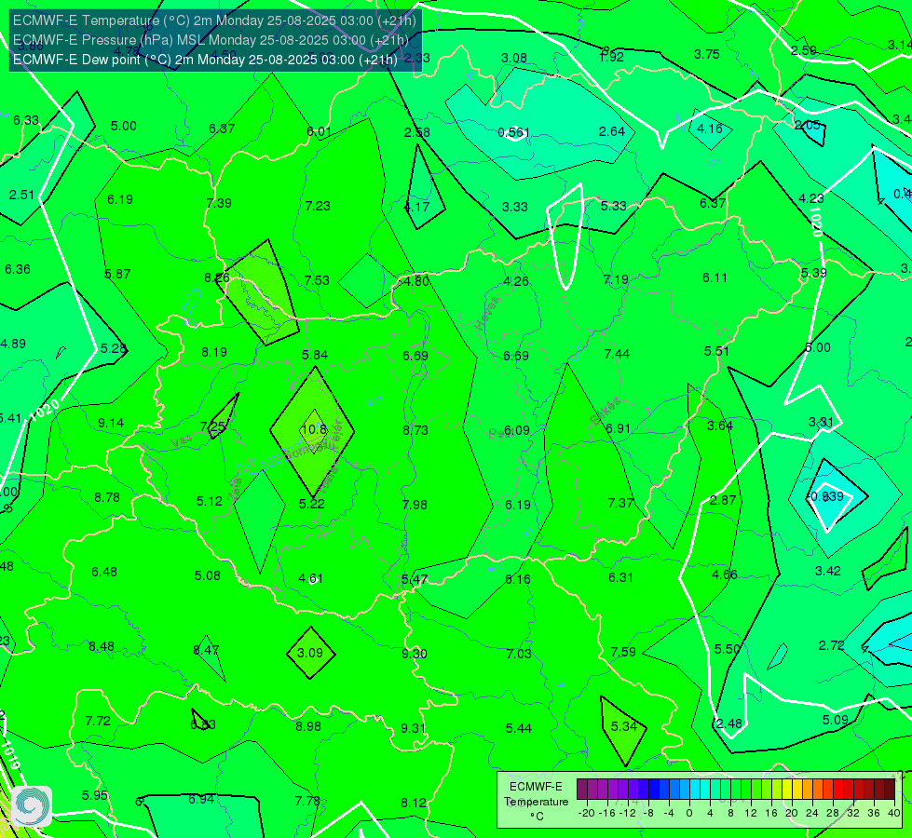Image resolution: width=912 pixels, height=838 pixels.
Task: Click the 5.12 map value
Action: (x=209, y=501)
